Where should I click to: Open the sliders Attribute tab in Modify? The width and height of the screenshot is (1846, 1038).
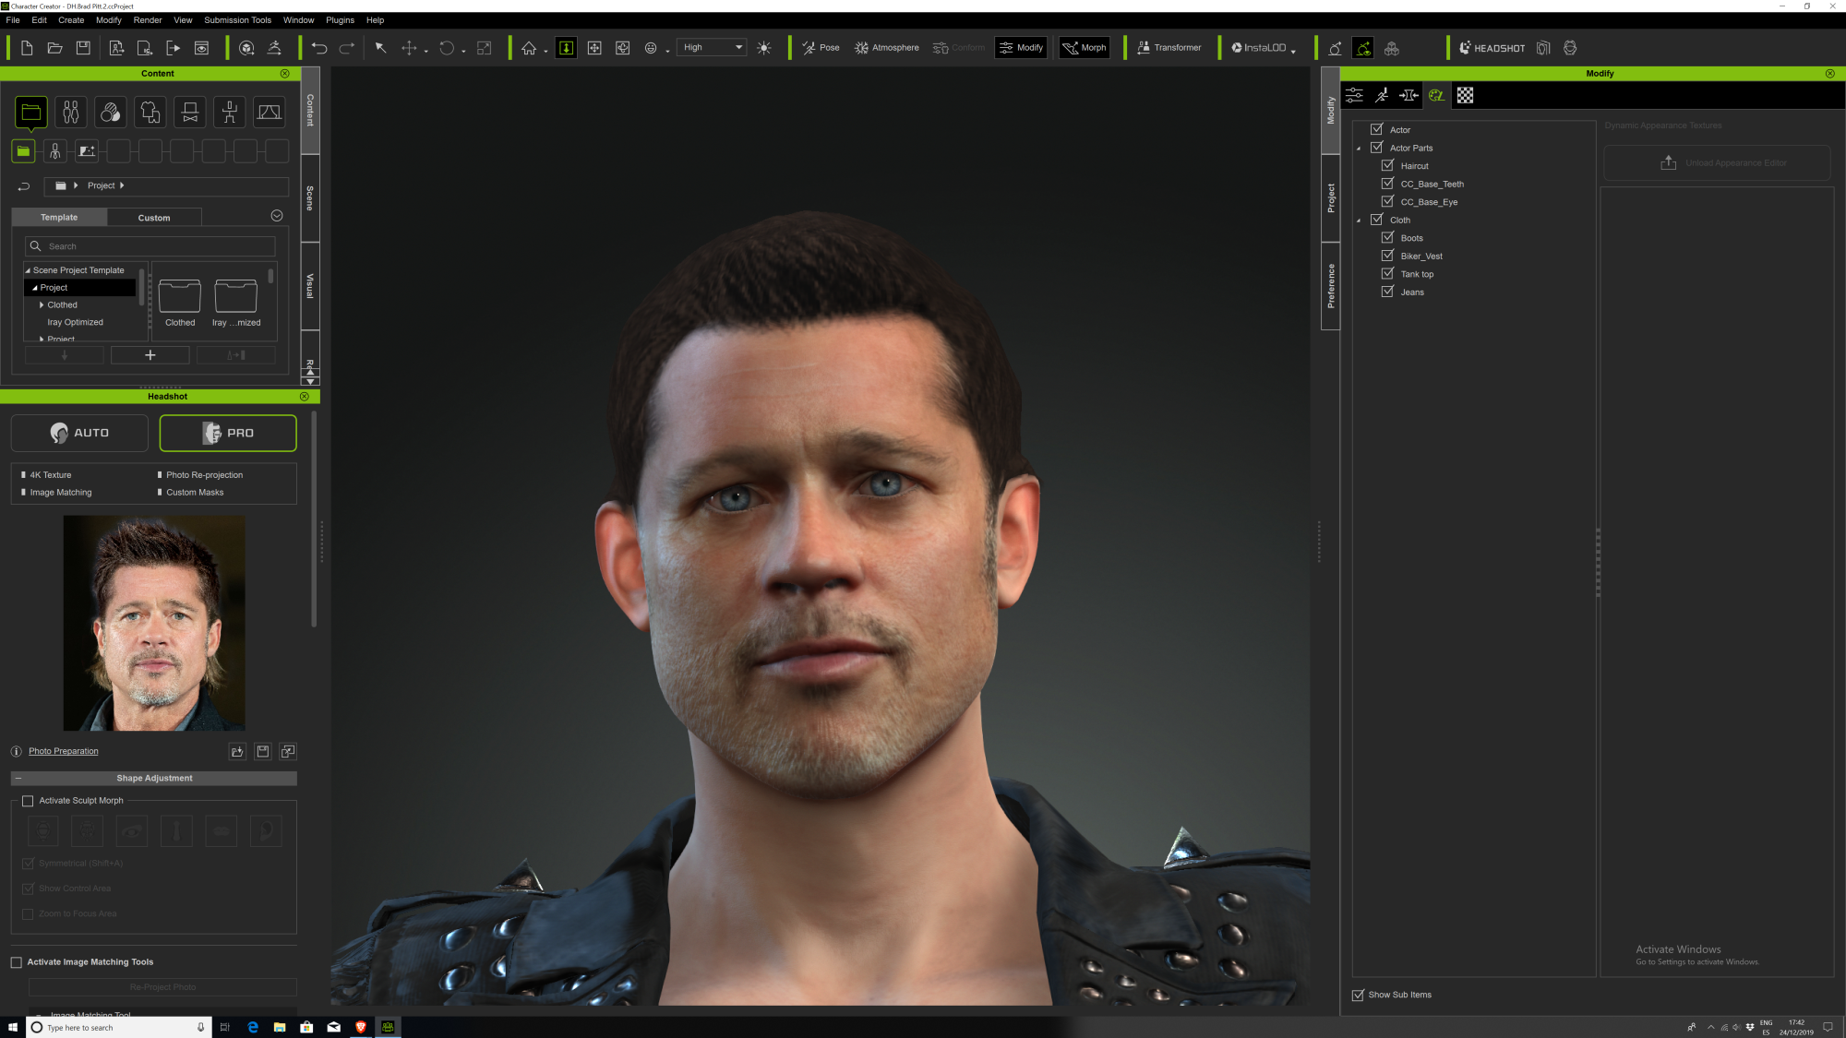pyautogui.click(x=1354, y=95)
